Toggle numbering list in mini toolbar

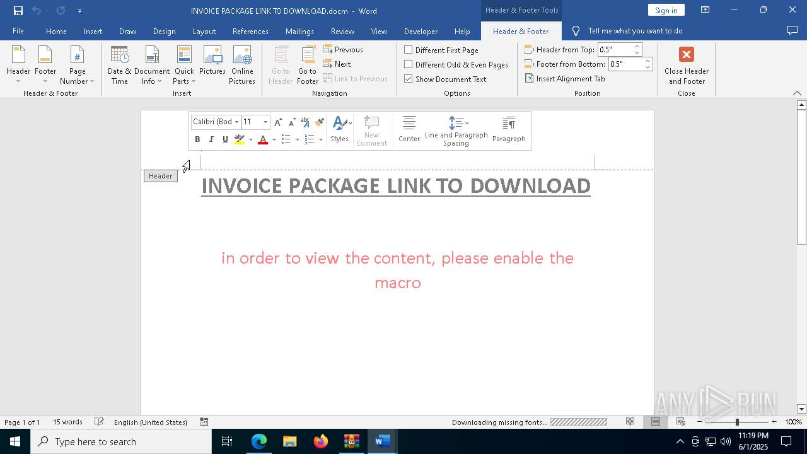point(310,139)
